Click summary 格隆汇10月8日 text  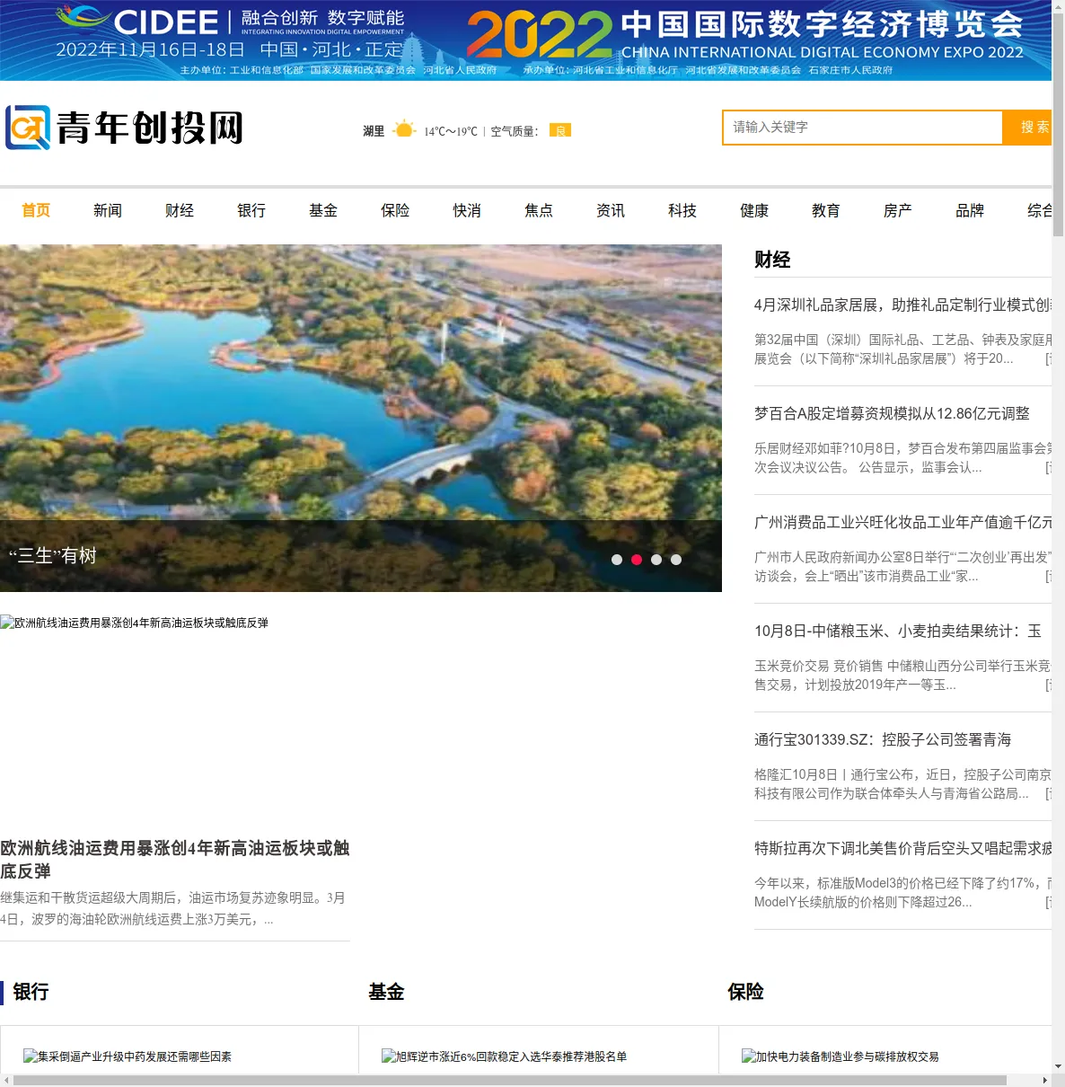pos(902,784)
